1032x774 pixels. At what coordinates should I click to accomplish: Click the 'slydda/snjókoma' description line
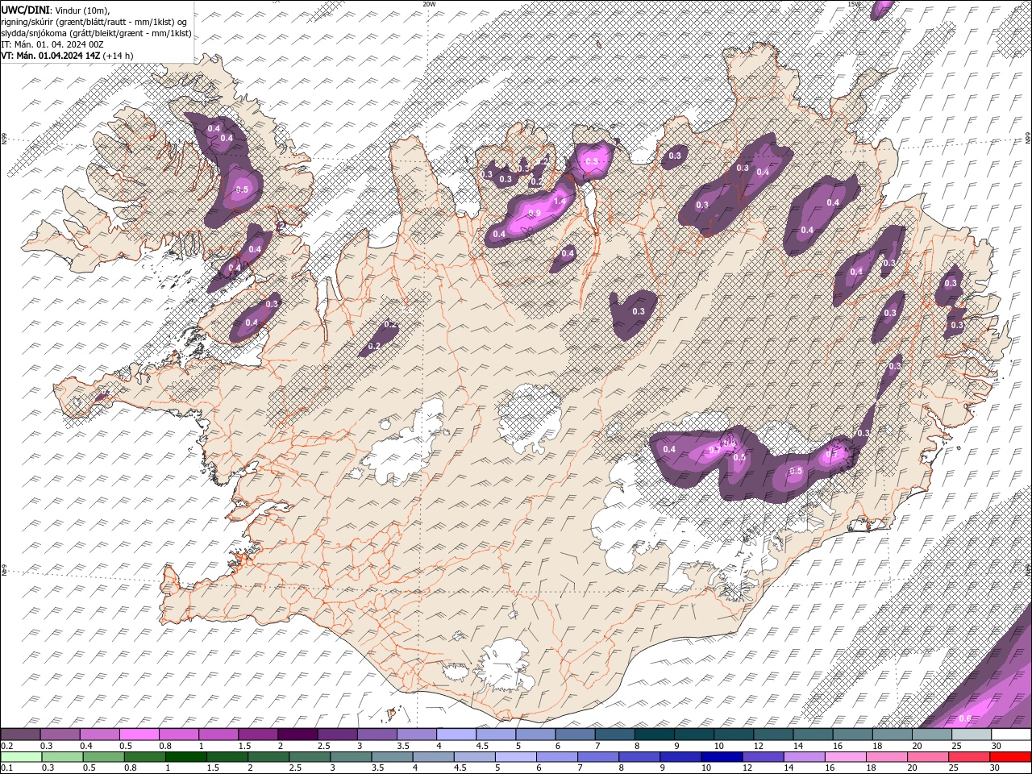coord(97,33)
